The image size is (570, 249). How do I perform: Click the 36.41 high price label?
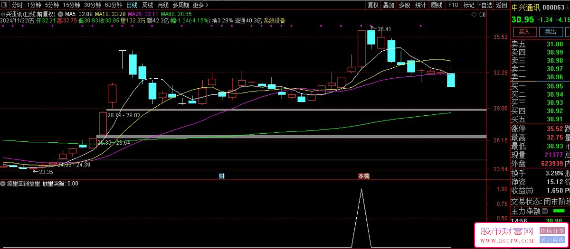click(384, 29)
